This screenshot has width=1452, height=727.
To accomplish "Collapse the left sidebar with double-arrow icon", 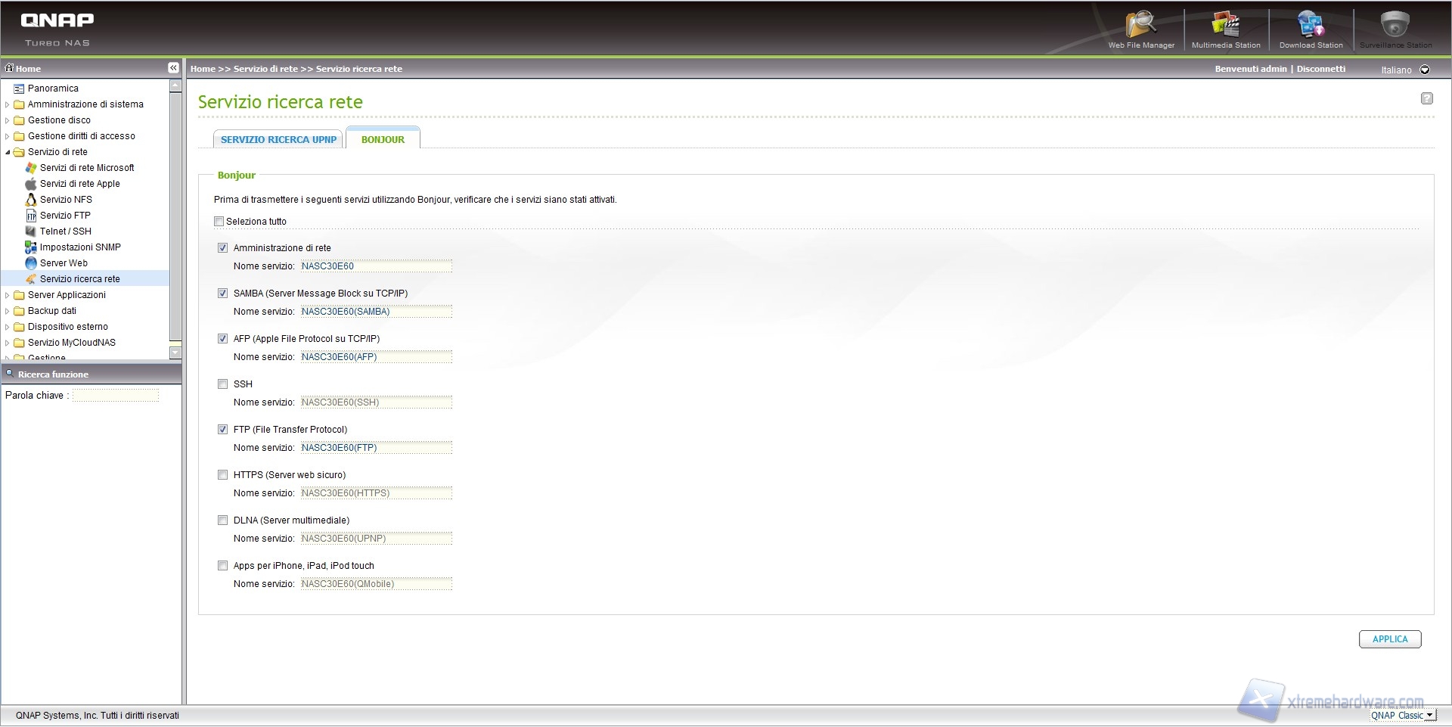I will click(x=173, y=68).
